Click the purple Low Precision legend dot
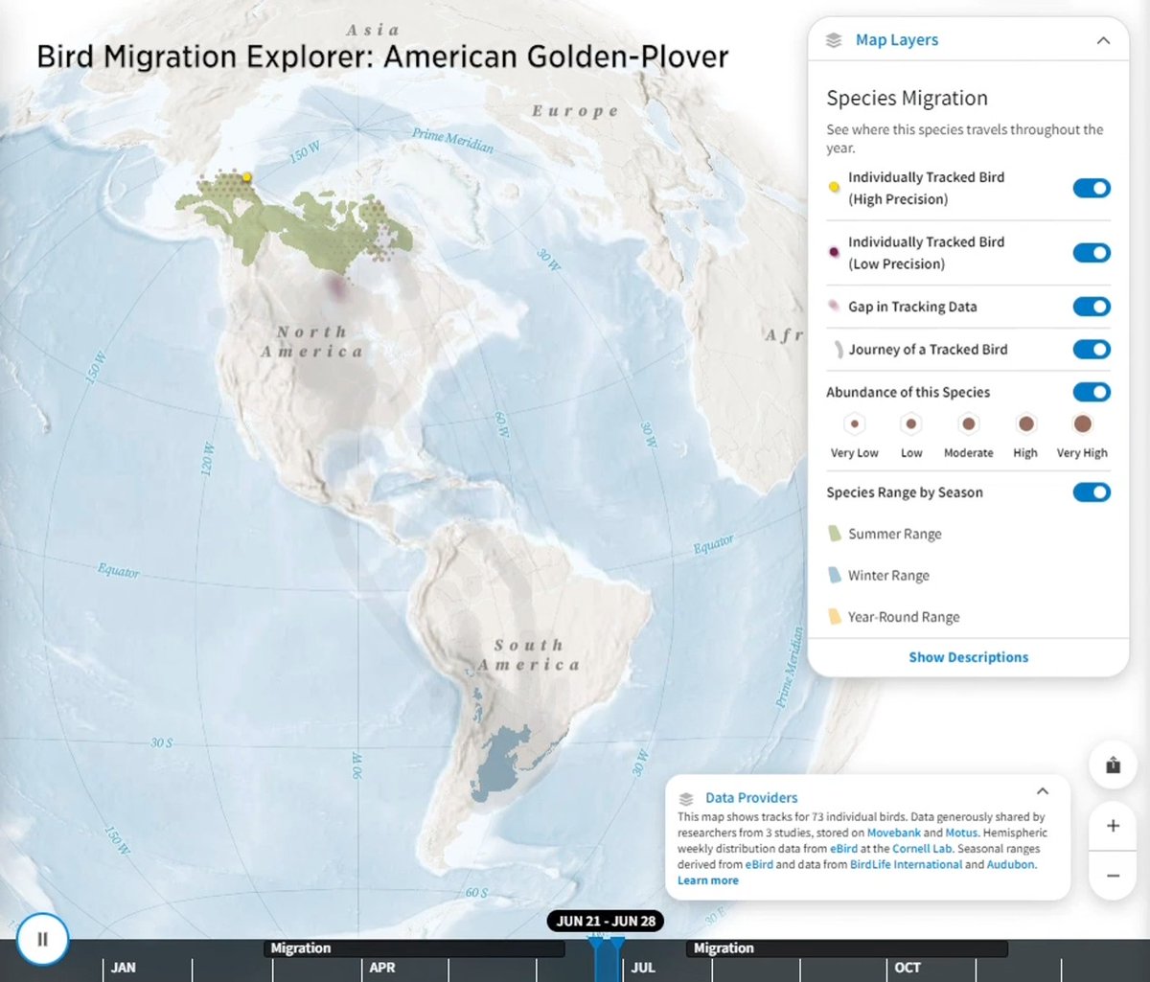The width and height of the screenshot is (1150, 982). pyautogui.click(x=834, y=251)
